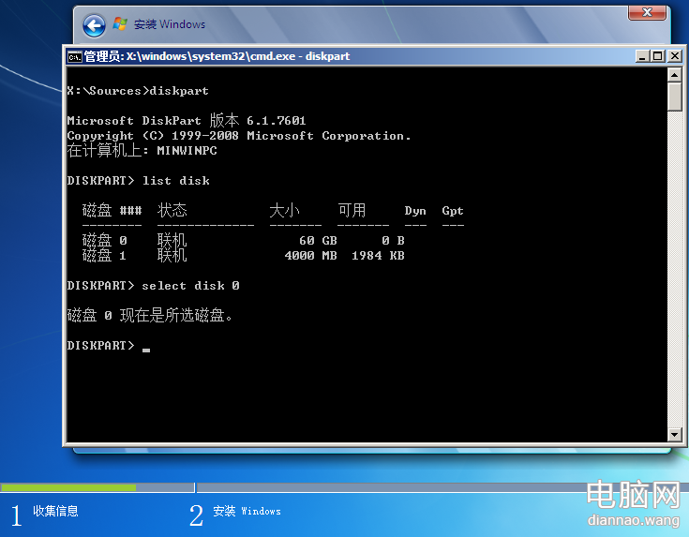Click the 磁盘 0 row showing 60 GB
This screenshot has height=537, width=689.
point(244,241)
